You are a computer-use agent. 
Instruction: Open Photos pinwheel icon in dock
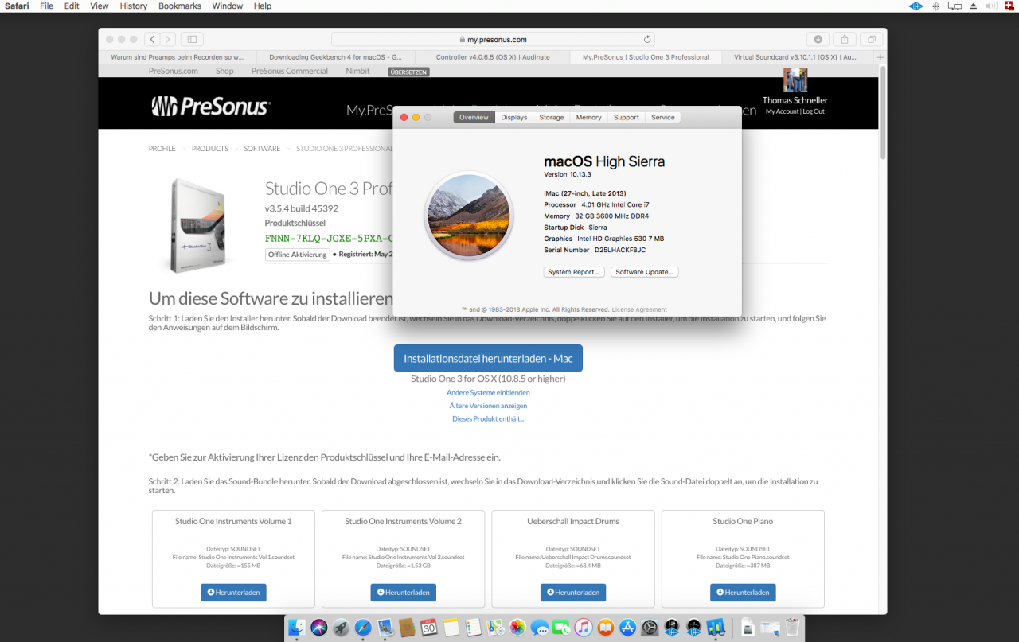coord(517,627)
